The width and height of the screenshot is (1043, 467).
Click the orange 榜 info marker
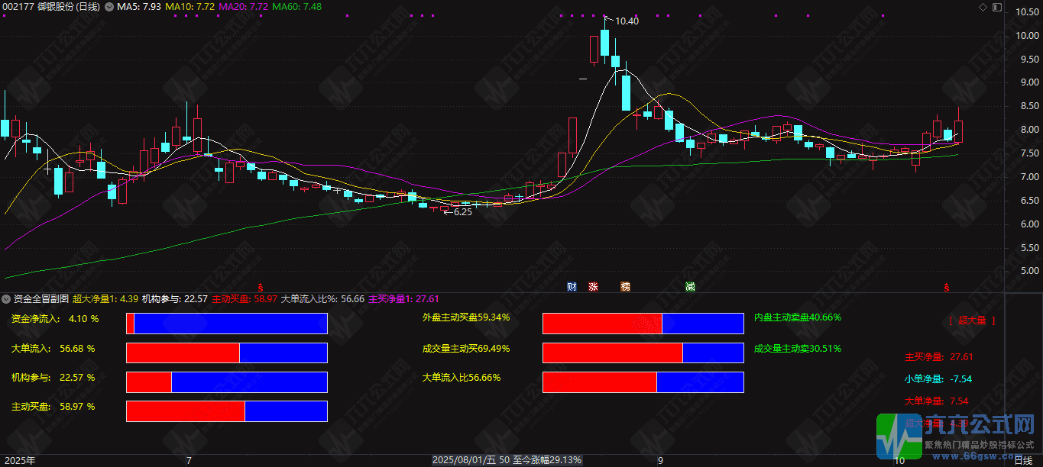[626, 287]
